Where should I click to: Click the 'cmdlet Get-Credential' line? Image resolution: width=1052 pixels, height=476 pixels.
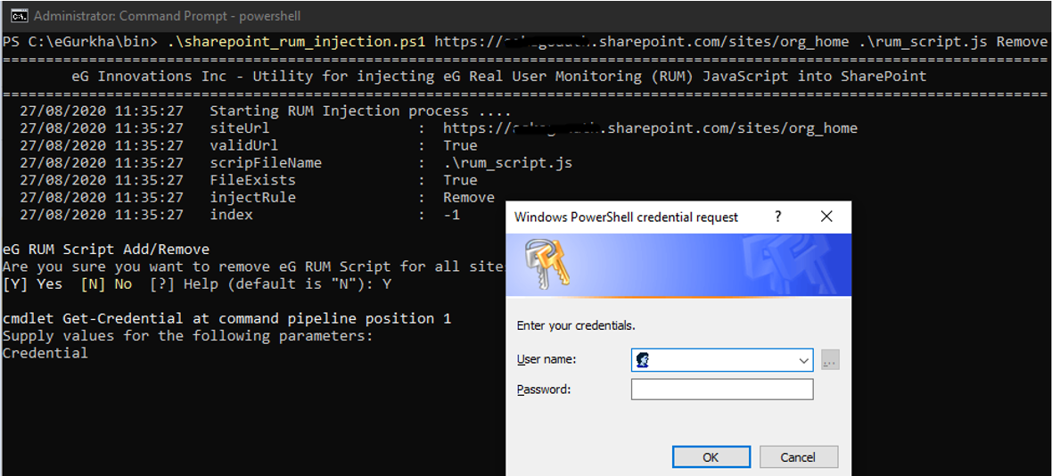[226, 318]
